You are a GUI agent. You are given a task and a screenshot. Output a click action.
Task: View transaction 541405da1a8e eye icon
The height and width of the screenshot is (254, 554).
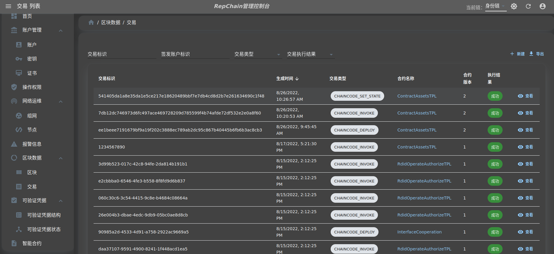tap(521, 96)
